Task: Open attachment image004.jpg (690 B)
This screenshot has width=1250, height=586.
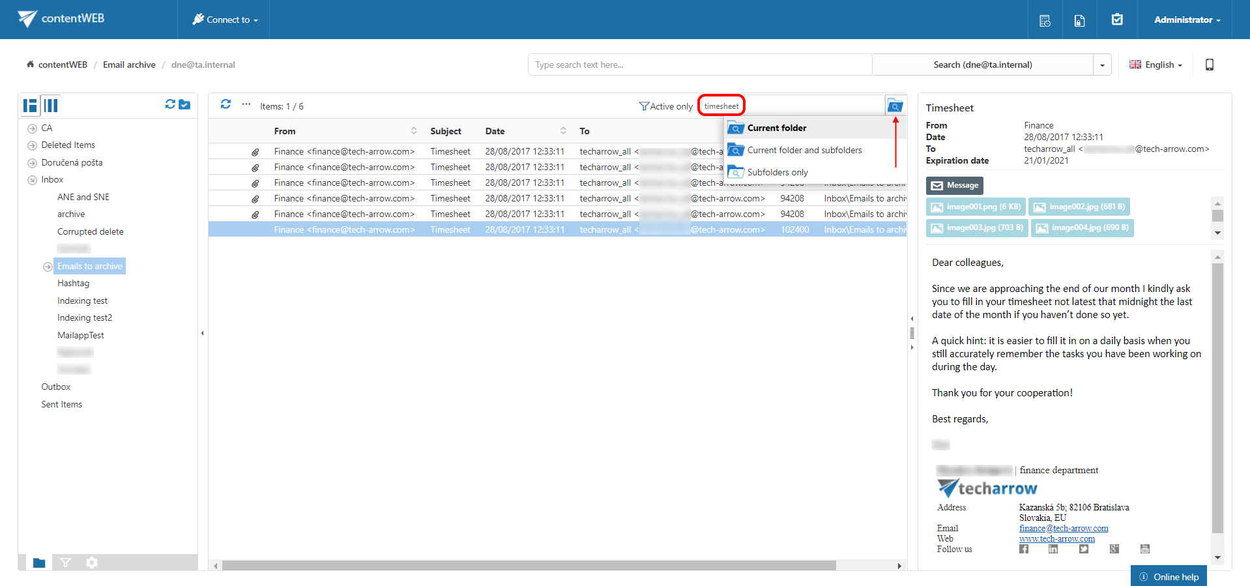Action: pyautogui.click(x=1082, y=227)
